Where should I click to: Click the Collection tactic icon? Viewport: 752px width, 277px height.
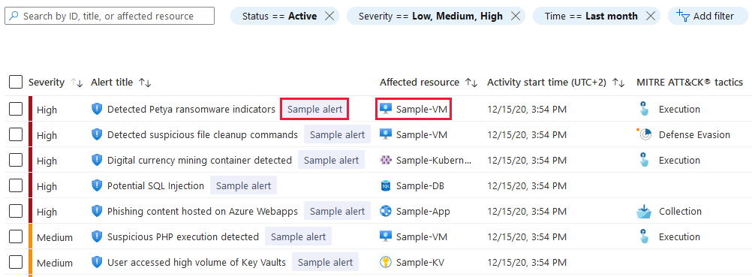(644, 211)
